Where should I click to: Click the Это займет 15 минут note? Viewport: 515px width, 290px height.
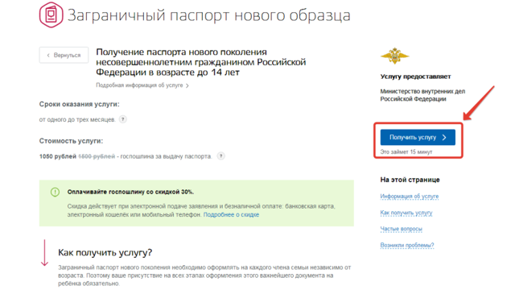point(406,152)
